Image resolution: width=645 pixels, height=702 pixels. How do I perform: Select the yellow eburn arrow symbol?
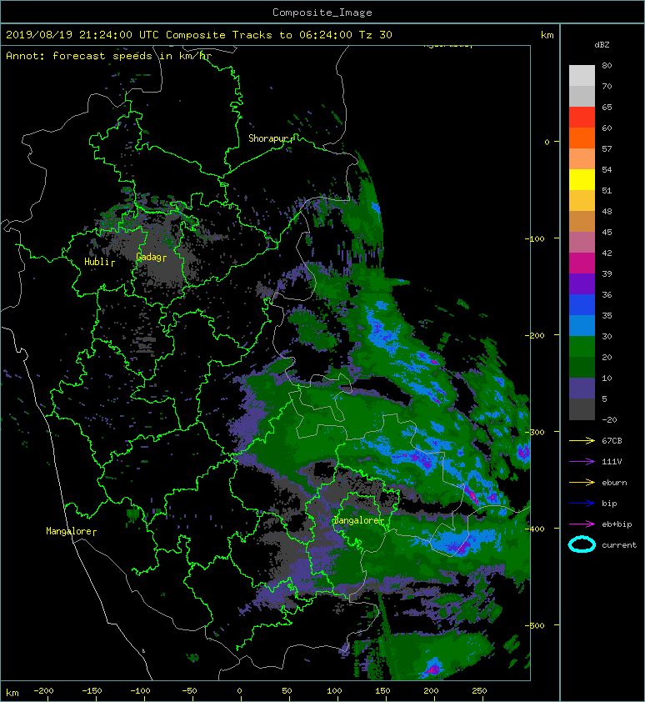582,483
